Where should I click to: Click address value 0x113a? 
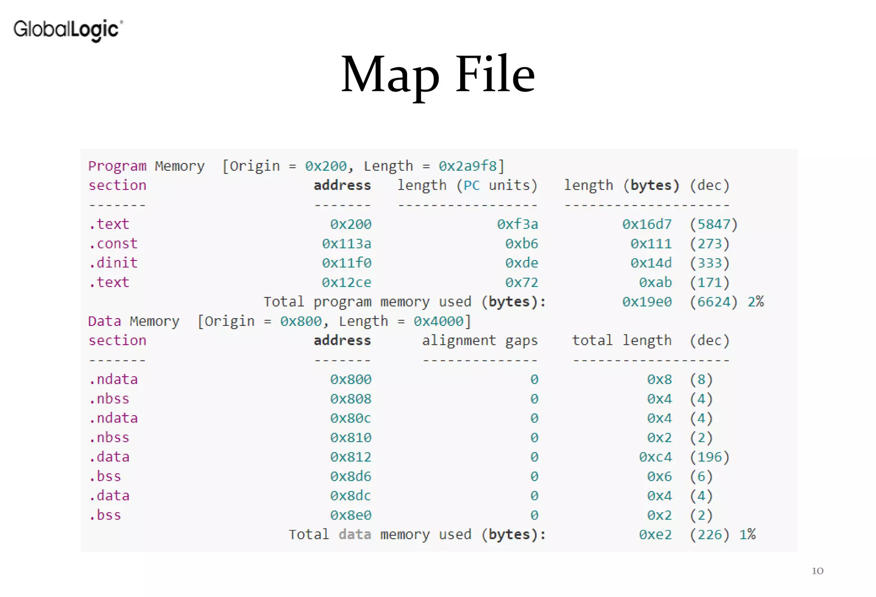click(x=346, y=244)
